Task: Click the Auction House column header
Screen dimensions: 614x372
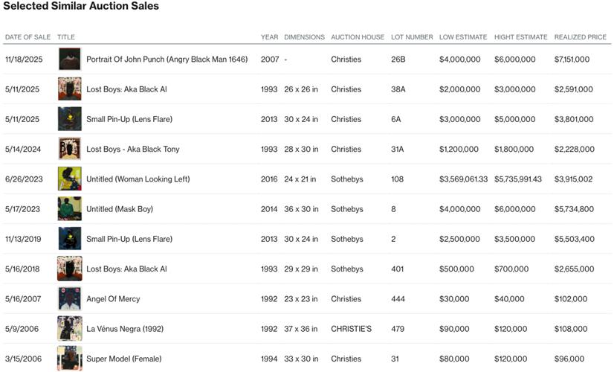Action: [x=358, y=37]
